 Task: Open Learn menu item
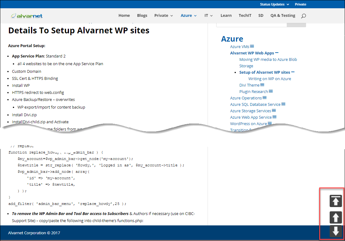coord(226,15)
